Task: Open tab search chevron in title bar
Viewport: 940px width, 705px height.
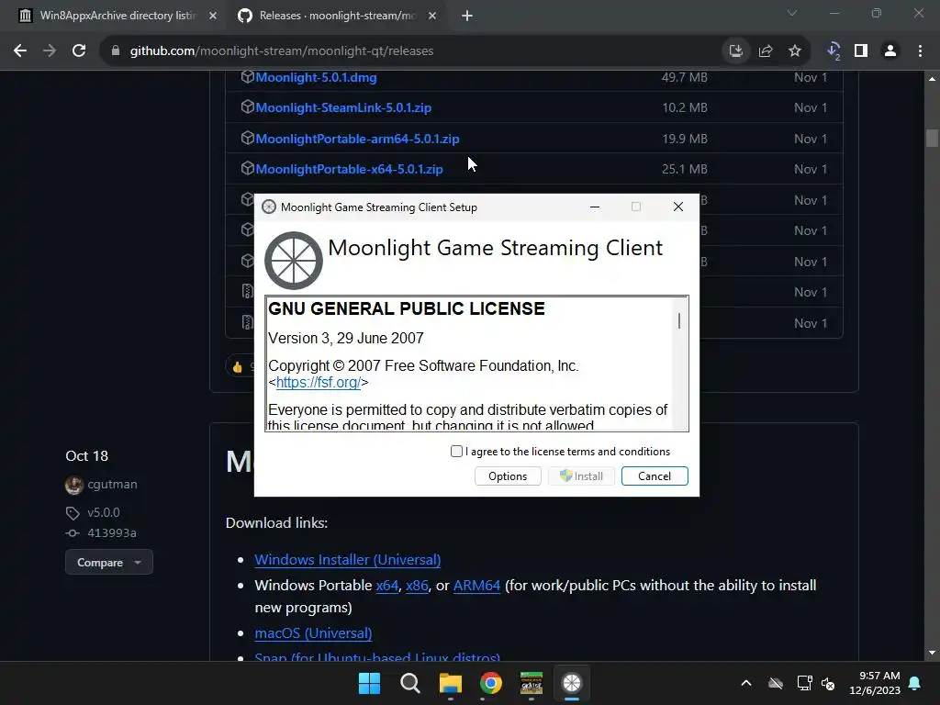Action: [x=792, y=13]
